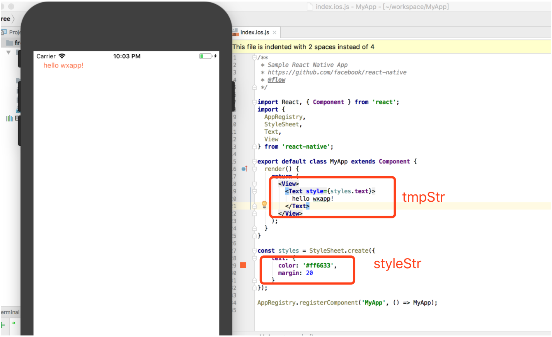Click the indentation warning banner text

[x=303, y=47]
